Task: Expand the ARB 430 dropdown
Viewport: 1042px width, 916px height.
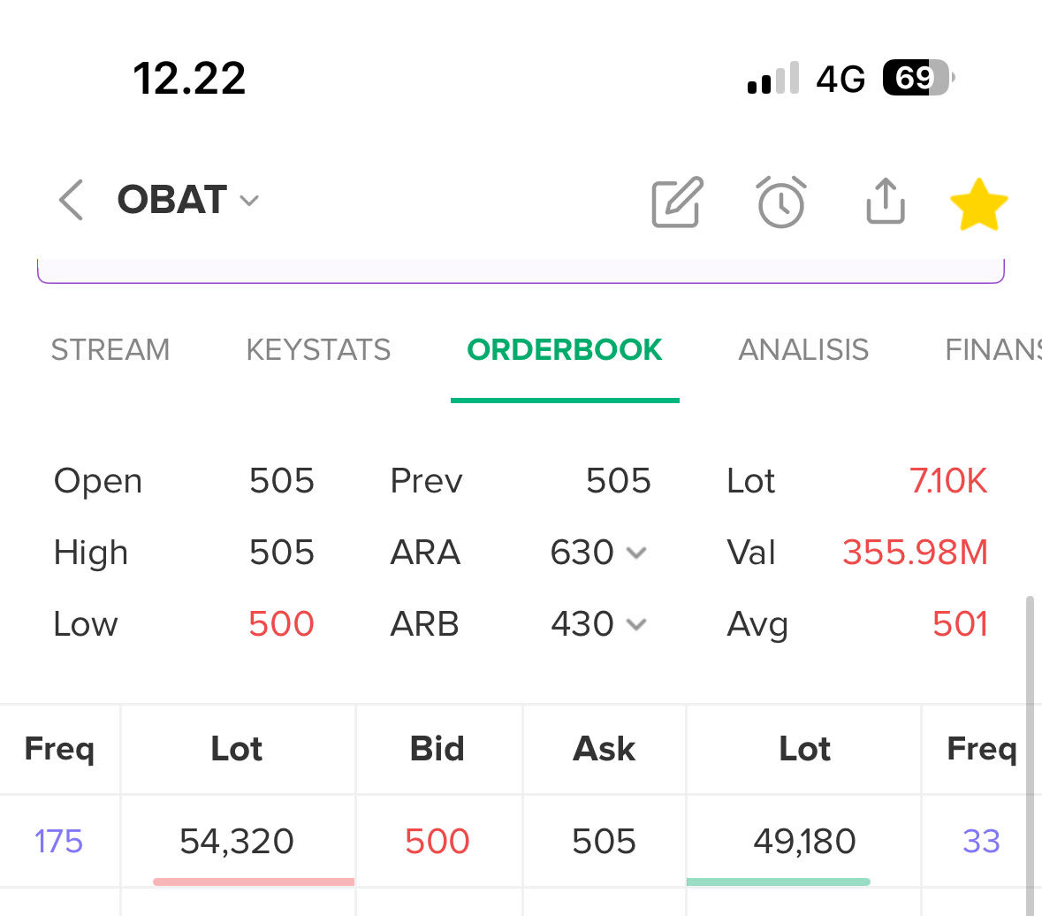Action: [636, 623]
